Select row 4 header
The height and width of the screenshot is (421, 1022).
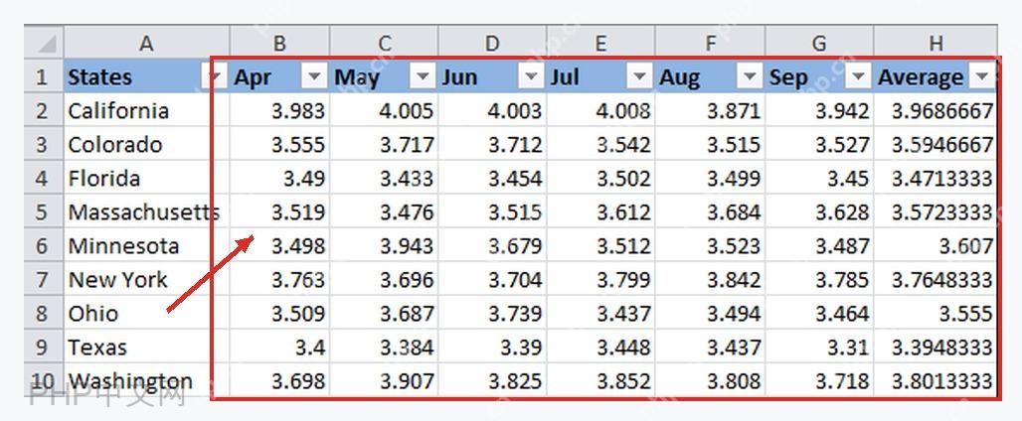pyautogui.click(x=45, y=178)
